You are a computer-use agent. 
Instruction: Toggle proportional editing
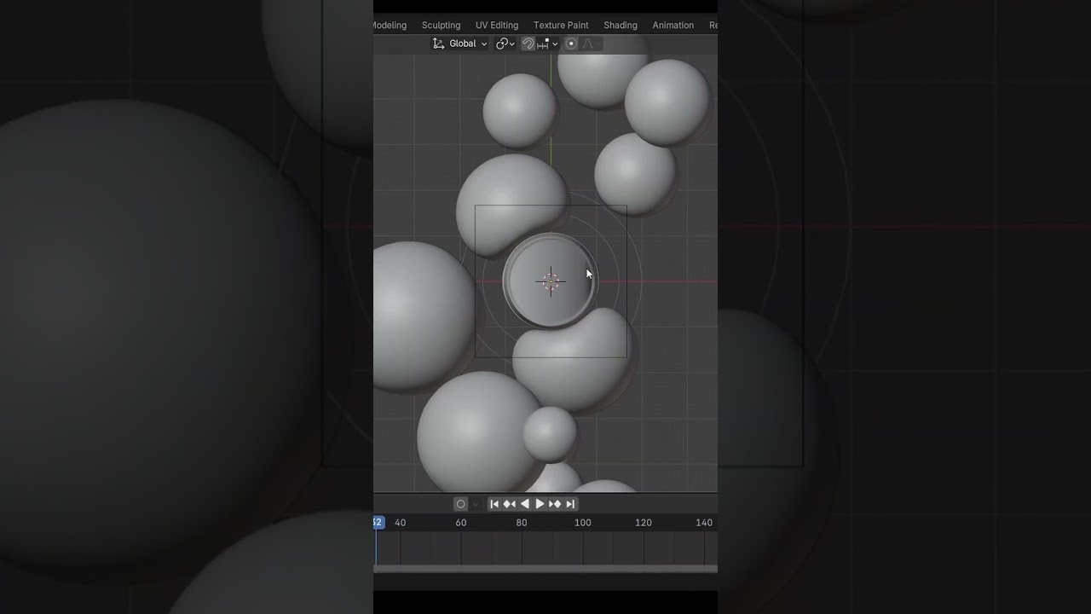[x=571, y=43]
